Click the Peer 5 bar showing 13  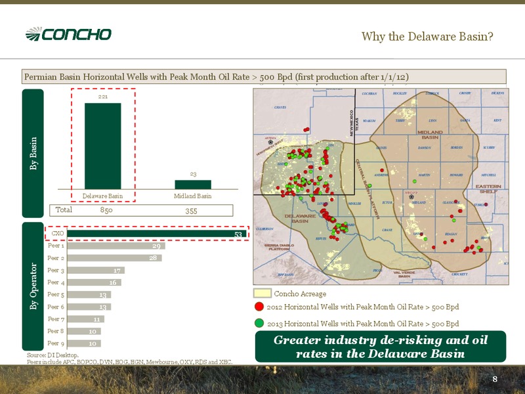[x=89, y=295]
